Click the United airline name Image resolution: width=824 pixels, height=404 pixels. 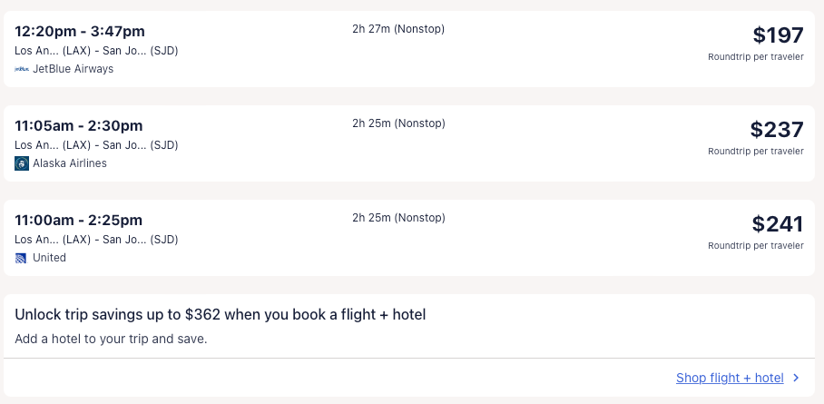[x=50, y=258]
